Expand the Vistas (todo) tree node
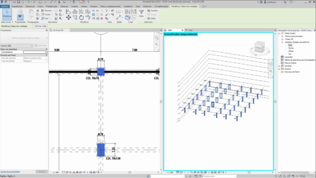Viewport: 316px width, 178px height. (279, 34)
